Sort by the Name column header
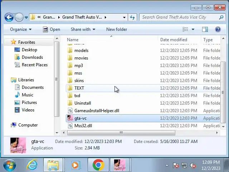This screenshot has width=229, height=172. click(73, 40)
